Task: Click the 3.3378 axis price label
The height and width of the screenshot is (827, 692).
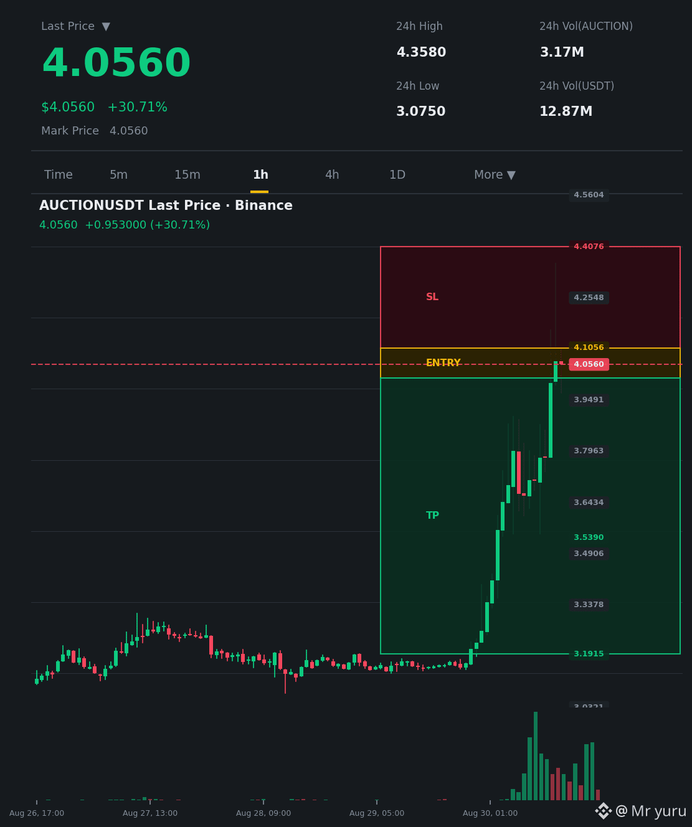Action: click(589, 605)
